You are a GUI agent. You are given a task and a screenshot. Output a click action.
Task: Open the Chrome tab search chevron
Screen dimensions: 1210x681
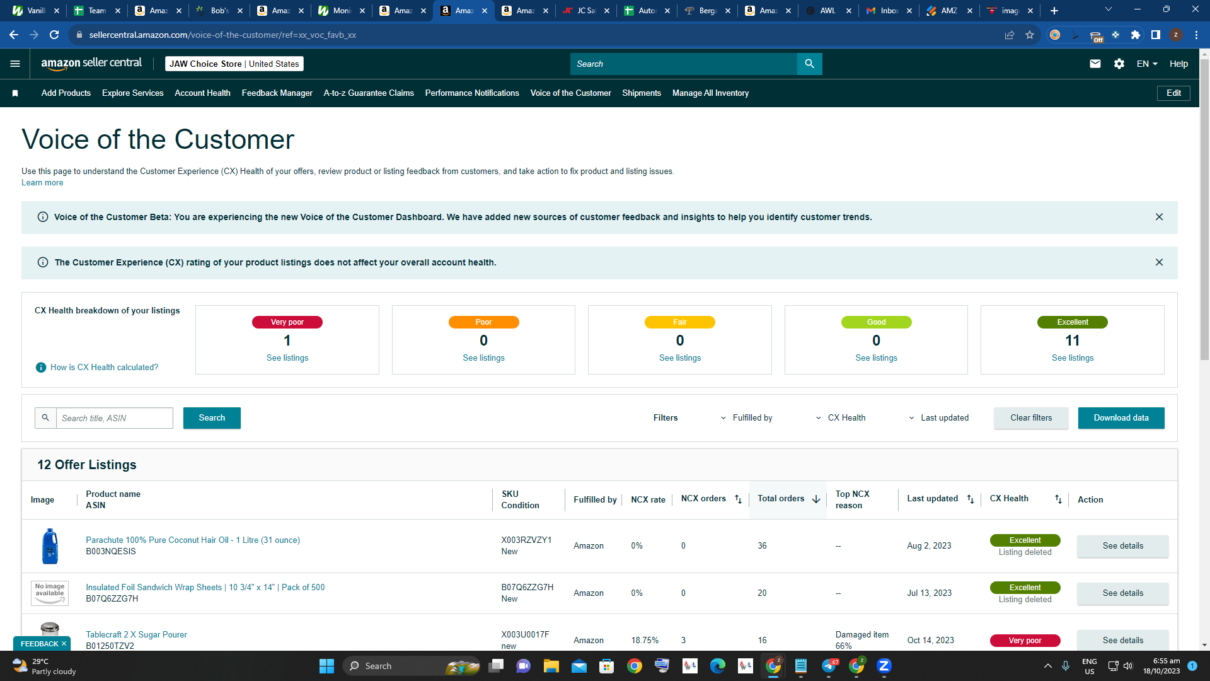pyautogui.click(x=1109, y=9)
